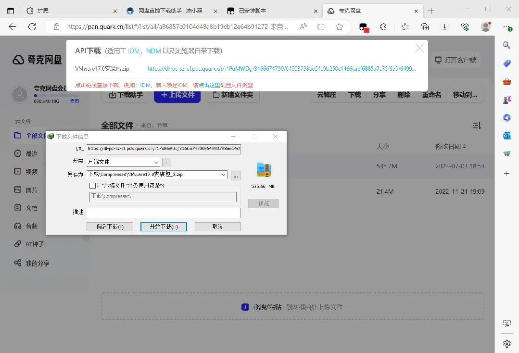Open the user profile avatar
The image size is (519, 353).
[485, 27]
